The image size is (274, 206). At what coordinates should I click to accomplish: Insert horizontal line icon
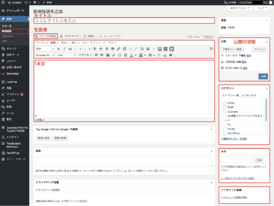point(154,49)
